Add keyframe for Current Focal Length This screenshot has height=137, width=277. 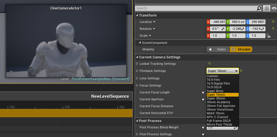(203, 92)
